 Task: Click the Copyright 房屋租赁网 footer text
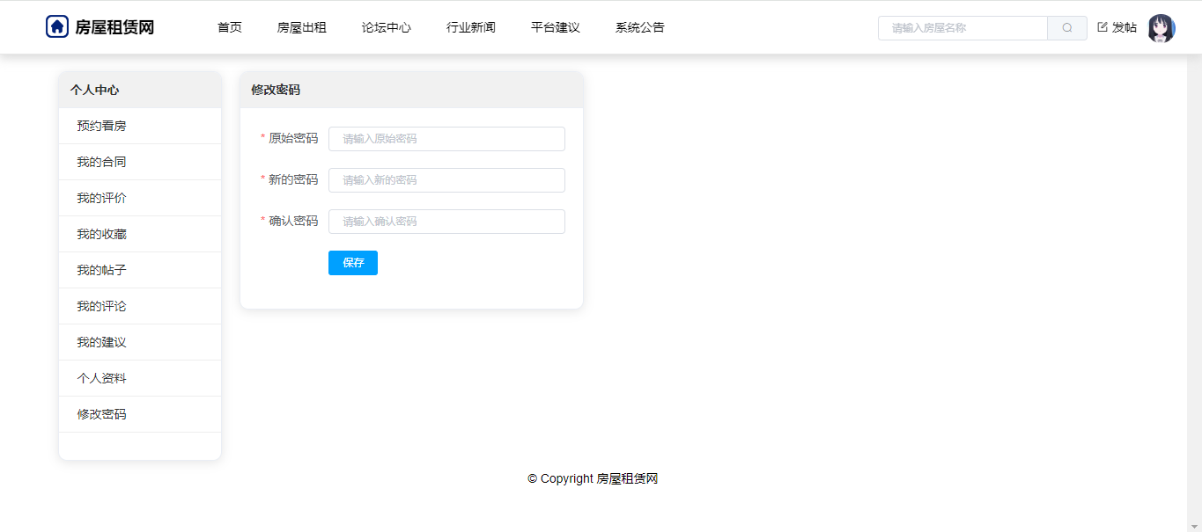tap(593, 478)
